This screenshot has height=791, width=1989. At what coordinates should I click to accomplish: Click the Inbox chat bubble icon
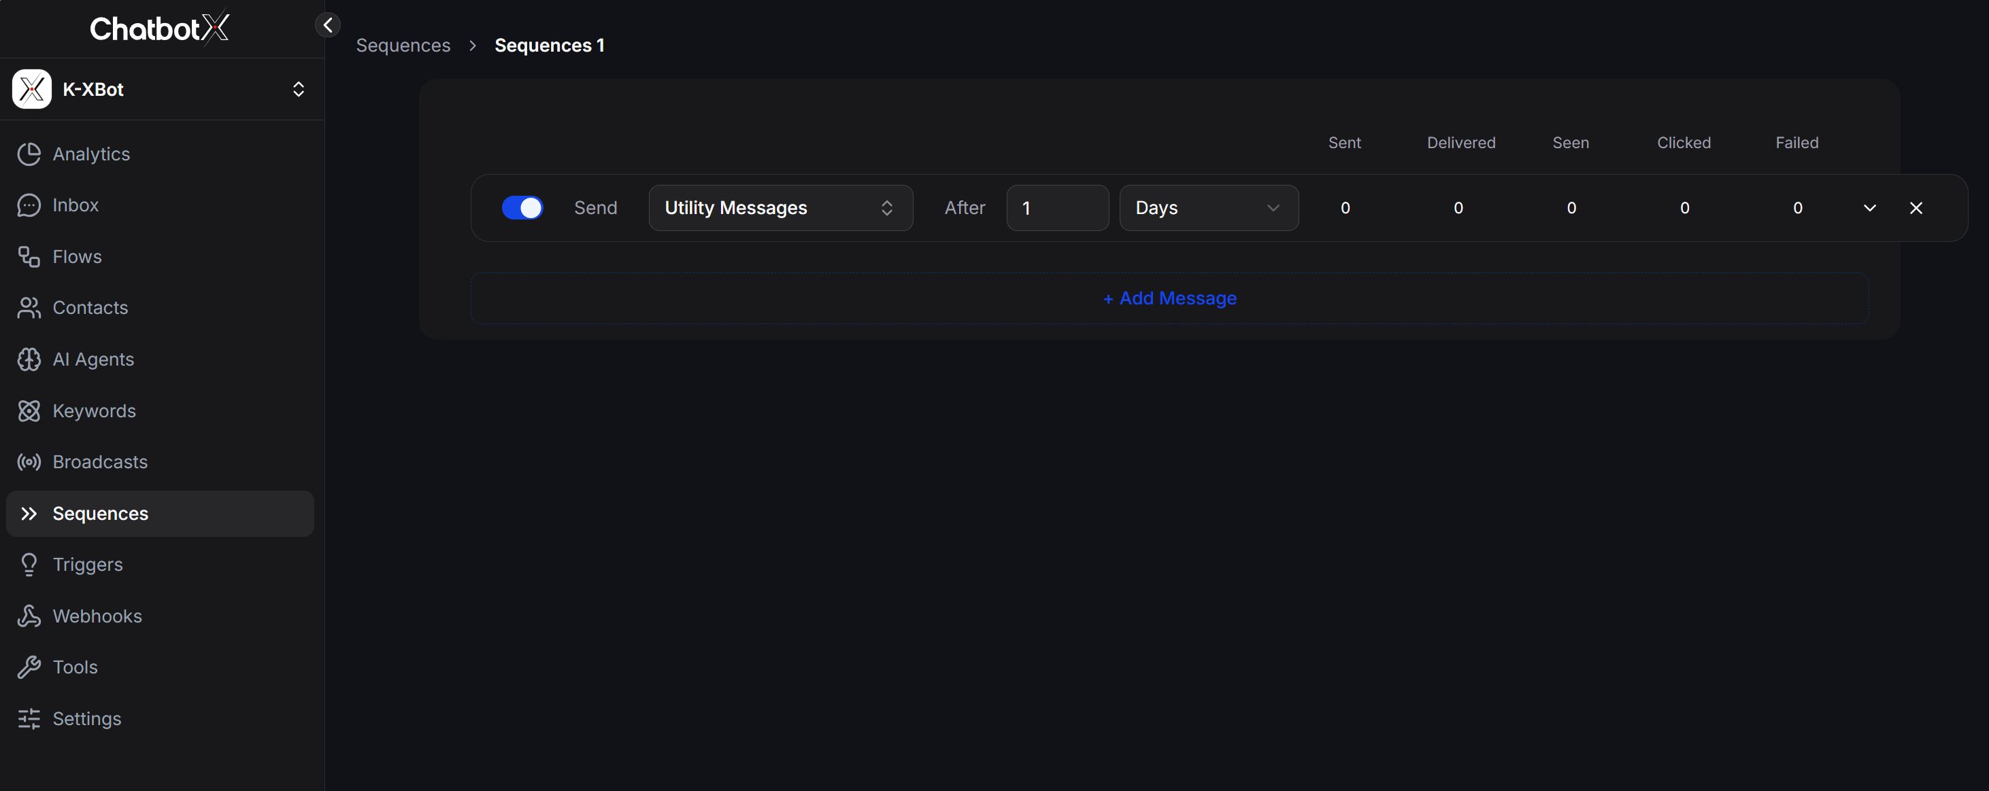29,205
